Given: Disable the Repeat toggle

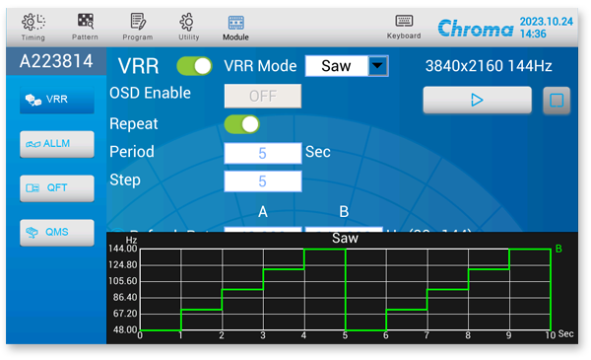Looking at the screenshot, I should (x=241, y=124).
